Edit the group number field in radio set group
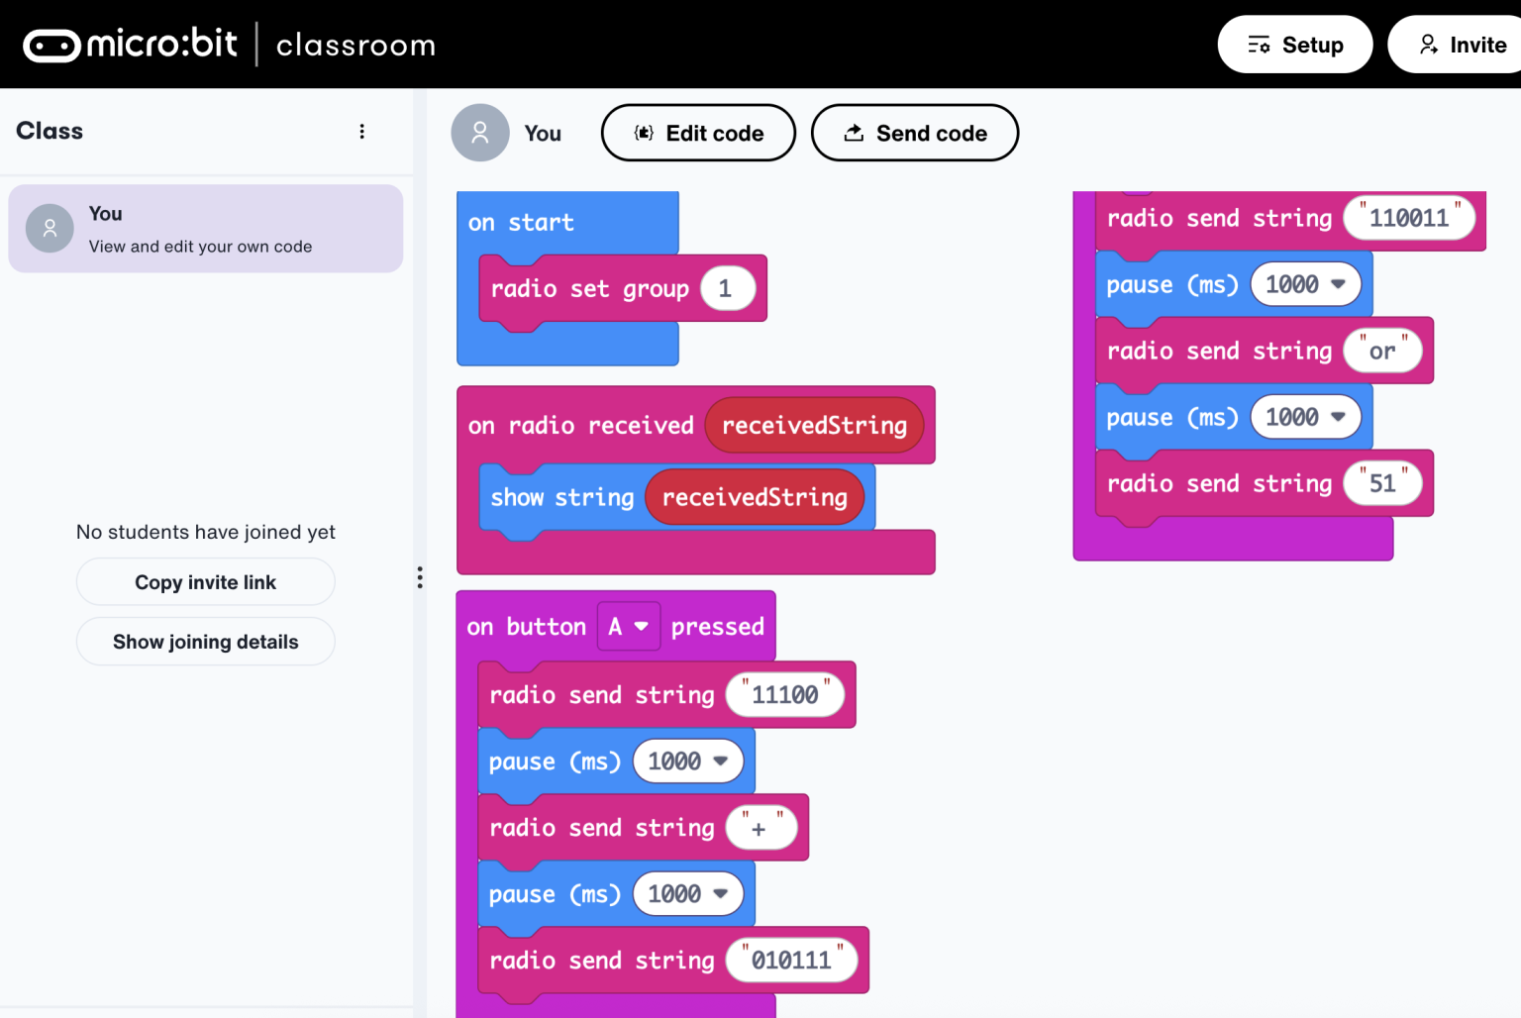Screen dimensions: 1521x1018 coord(729,288)
